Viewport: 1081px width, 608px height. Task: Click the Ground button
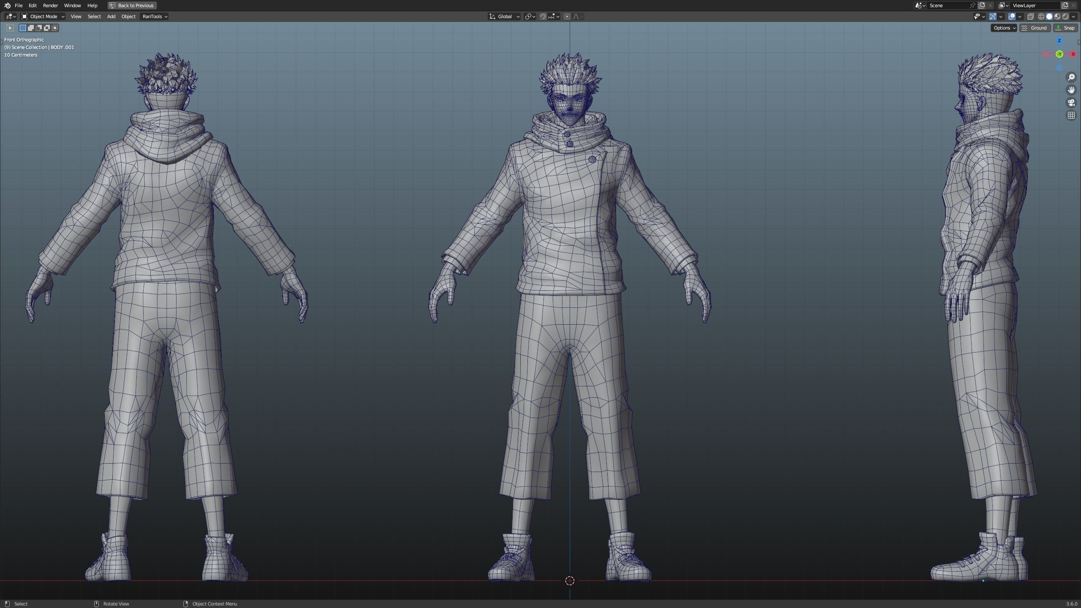click(1035, 28)
